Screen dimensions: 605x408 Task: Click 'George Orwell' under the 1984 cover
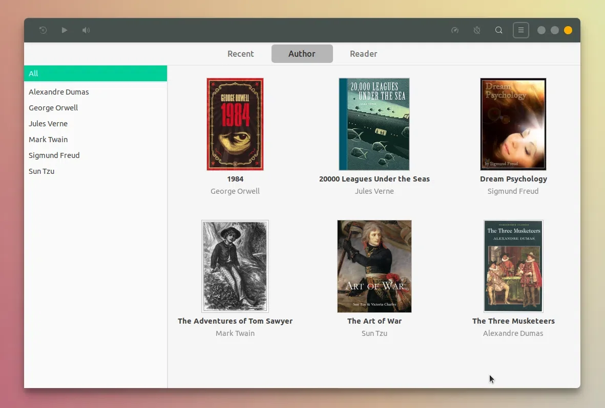pos(235,191)
